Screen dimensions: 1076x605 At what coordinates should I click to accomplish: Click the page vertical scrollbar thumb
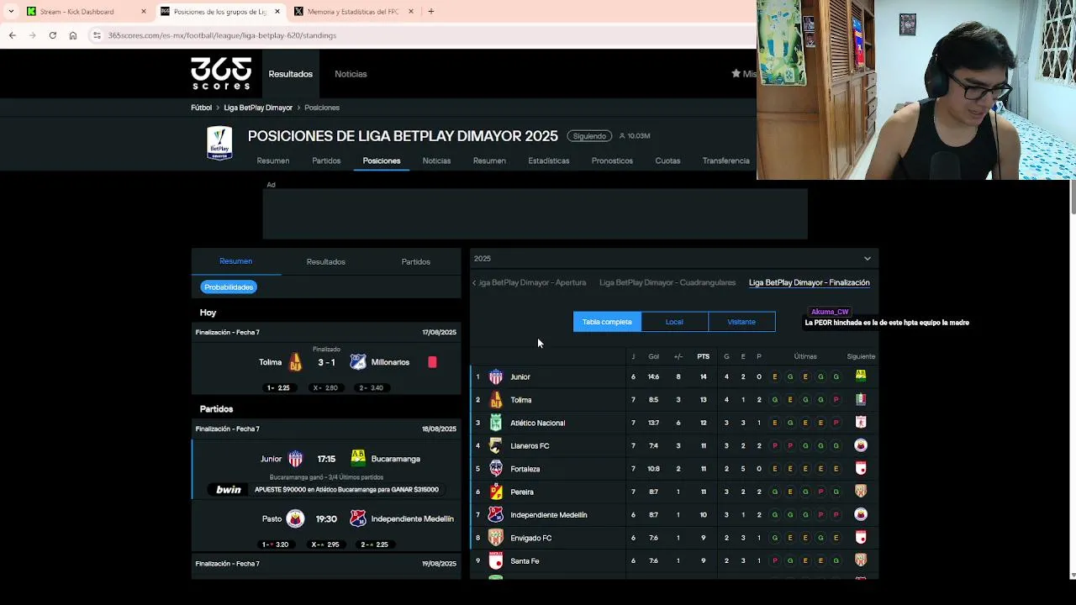pos(1072,197)
